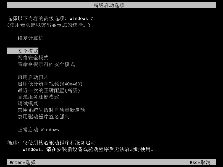Click the 高级启动选项 title bar

pyautogui.click(x=111, y=5)
